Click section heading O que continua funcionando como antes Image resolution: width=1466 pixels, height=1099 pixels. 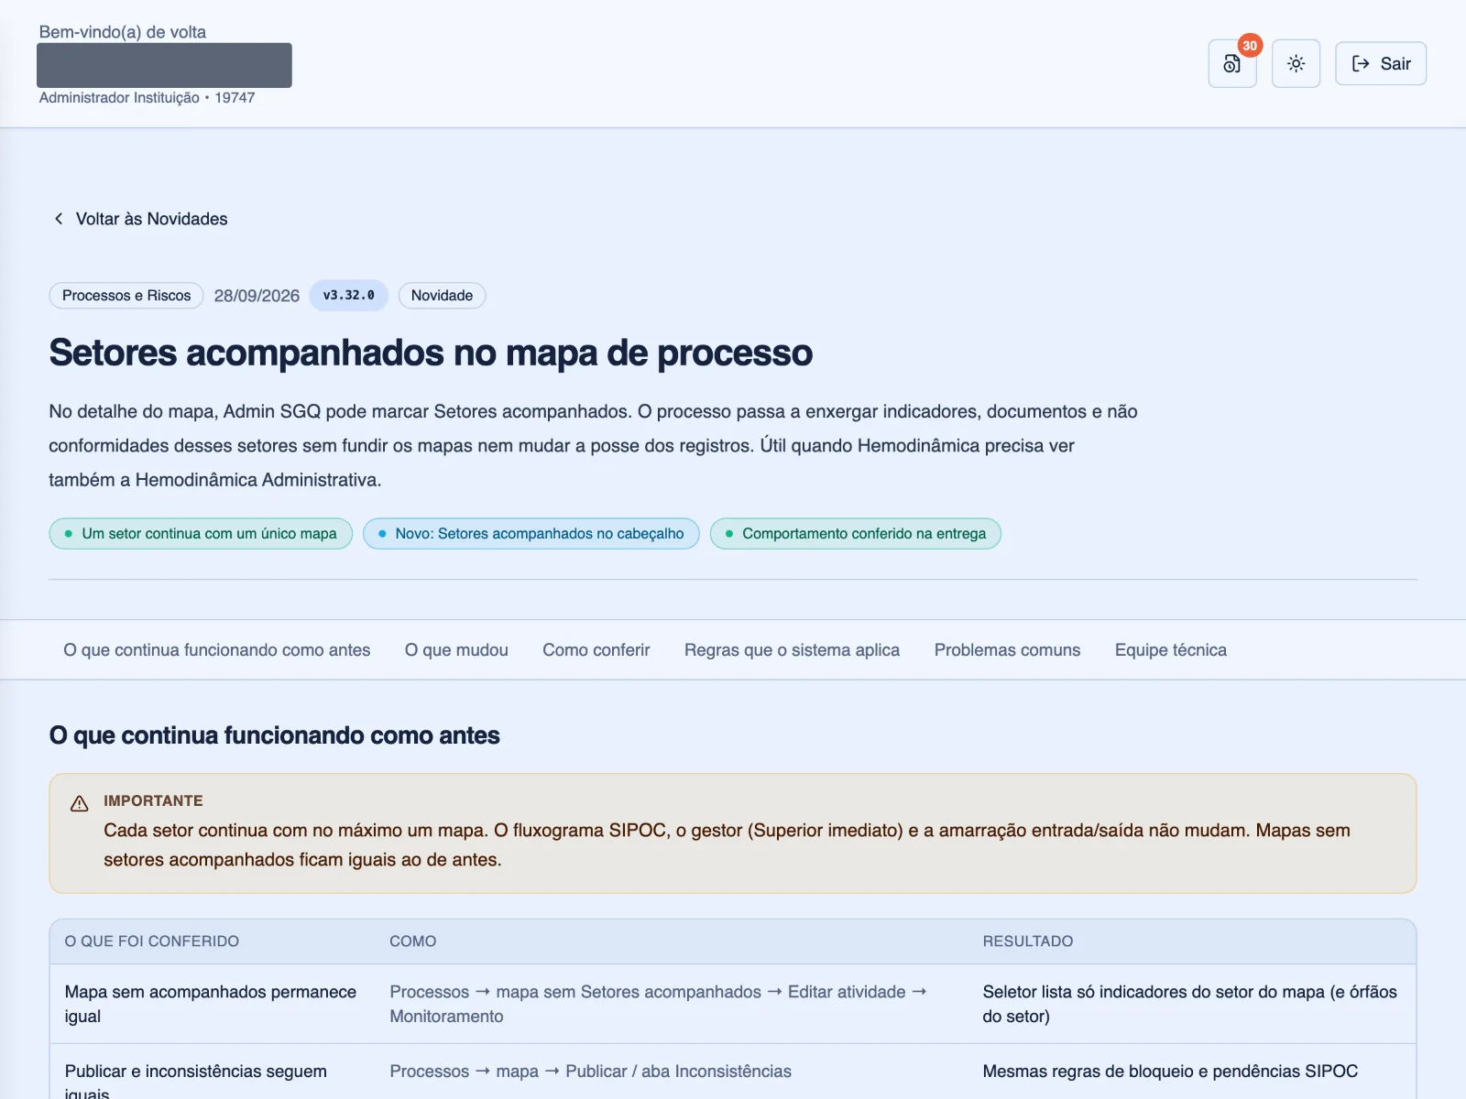(x=274, y=735)
